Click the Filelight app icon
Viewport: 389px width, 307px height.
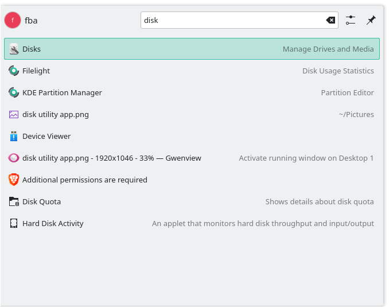14,71
